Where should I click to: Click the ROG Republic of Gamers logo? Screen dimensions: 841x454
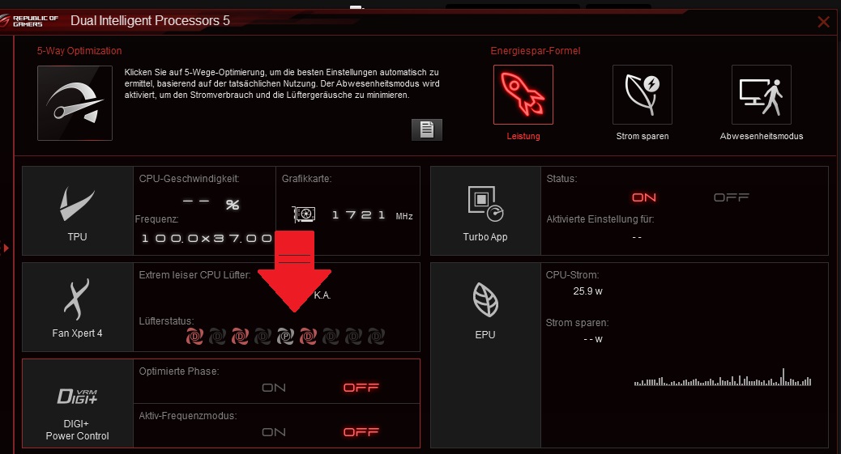[x=29, y=21]
